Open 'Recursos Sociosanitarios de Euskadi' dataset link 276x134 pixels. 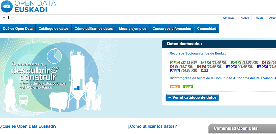[198, 53]
